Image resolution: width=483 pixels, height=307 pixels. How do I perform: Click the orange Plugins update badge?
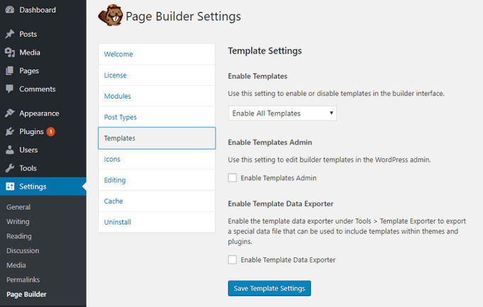51,132
